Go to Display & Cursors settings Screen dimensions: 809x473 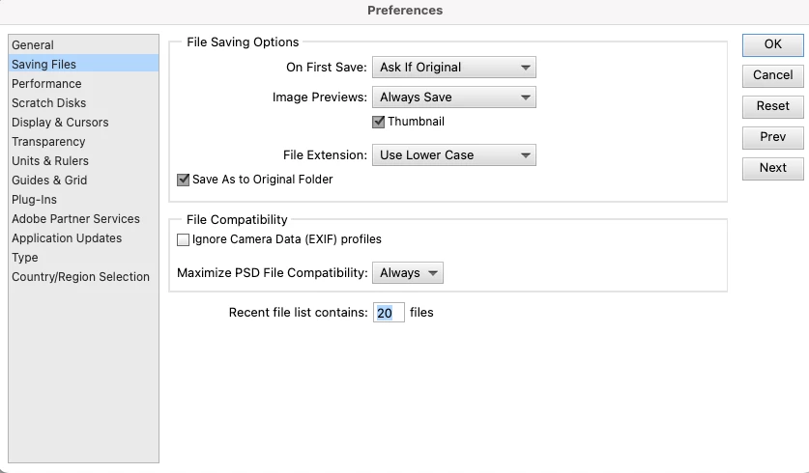click(60, 123)
